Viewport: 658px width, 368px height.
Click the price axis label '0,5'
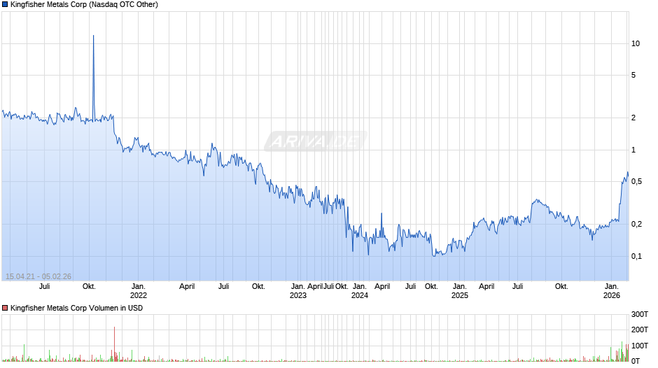coord(636,182)
